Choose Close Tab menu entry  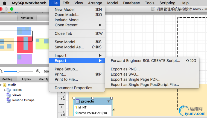coord(77,33)
